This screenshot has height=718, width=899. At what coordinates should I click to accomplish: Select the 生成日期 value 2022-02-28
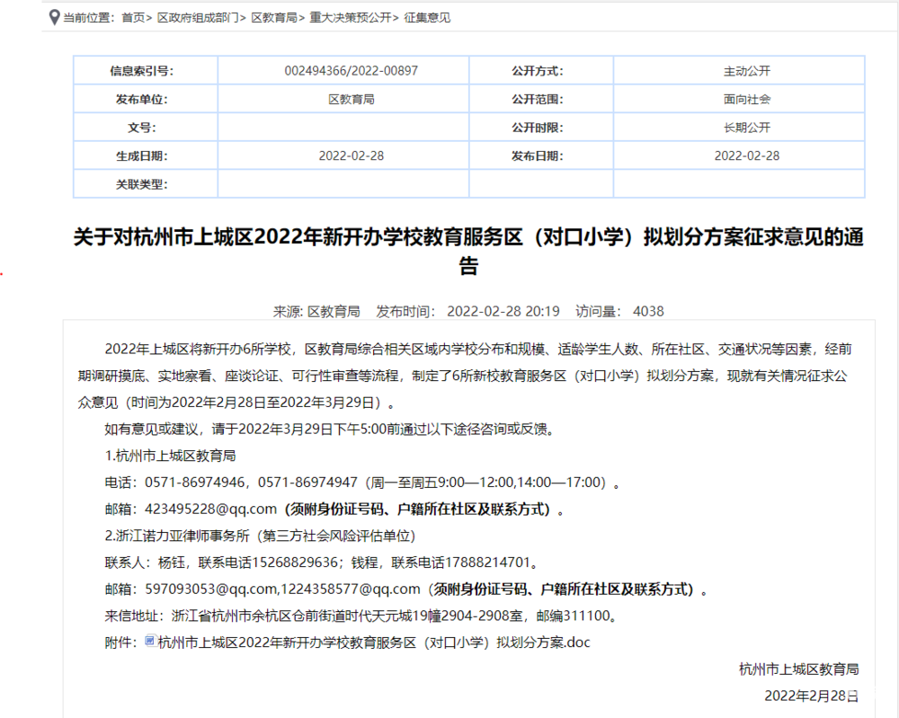(x=352, y=155)
